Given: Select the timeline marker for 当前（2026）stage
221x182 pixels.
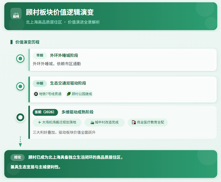Looking at the screenshot, I should (x=20, y=117).
